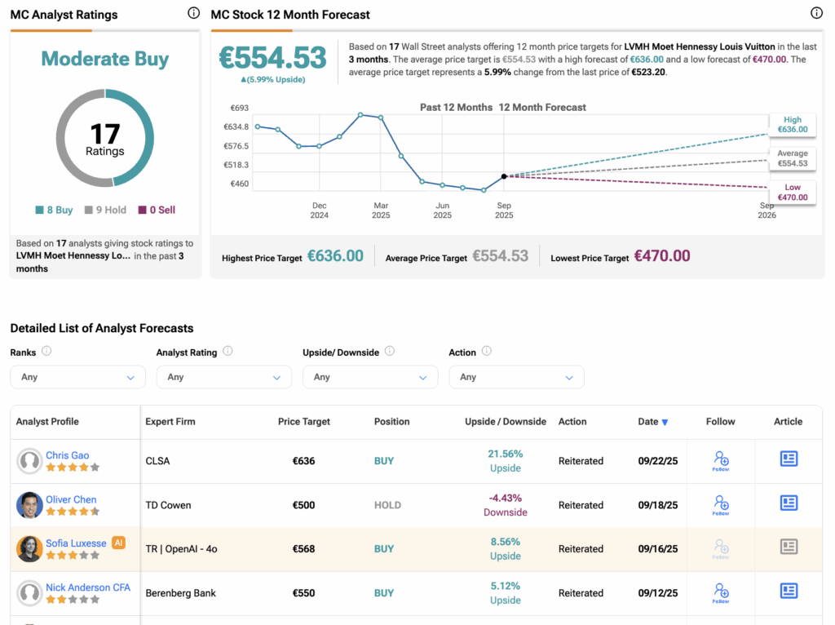This screenshot has width=835, height=625.
Task: Open the info tooltip next to Action
Action: [x=487, y=351]
